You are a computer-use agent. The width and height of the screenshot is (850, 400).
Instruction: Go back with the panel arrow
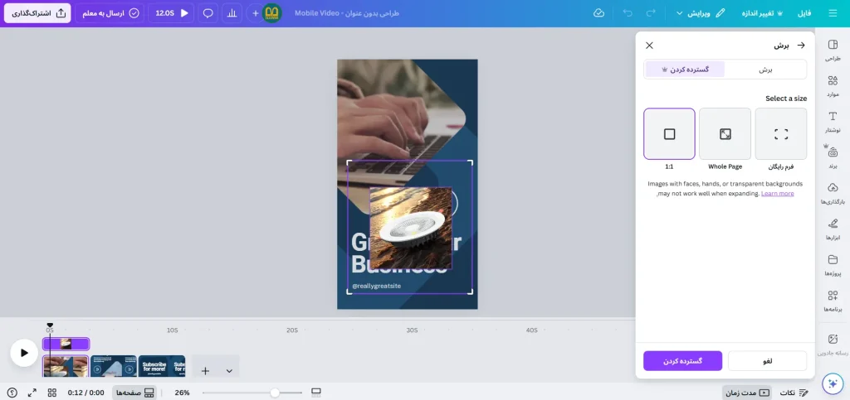point(801,46)
